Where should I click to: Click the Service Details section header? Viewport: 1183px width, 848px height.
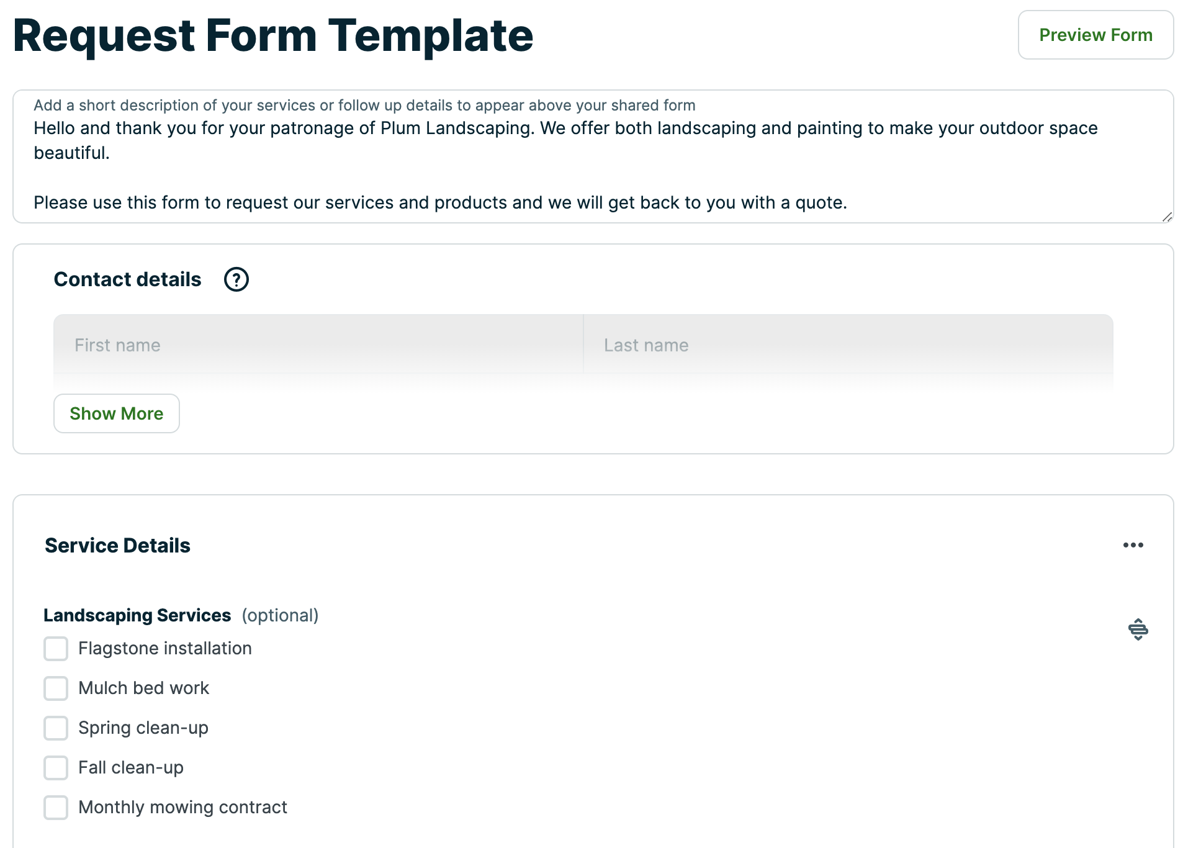click(x=117, y=545)
